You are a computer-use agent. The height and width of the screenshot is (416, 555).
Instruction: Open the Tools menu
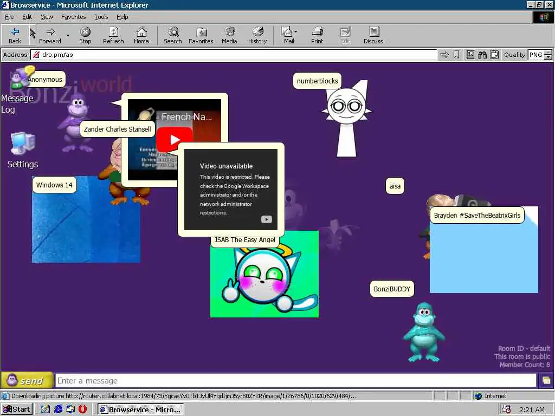(x=101, y=17)
